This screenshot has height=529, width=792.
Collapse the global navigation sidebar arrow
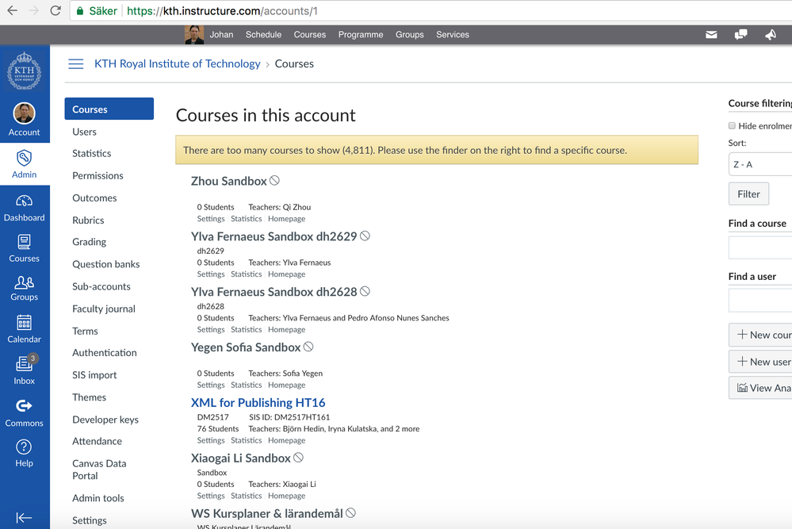24,517
